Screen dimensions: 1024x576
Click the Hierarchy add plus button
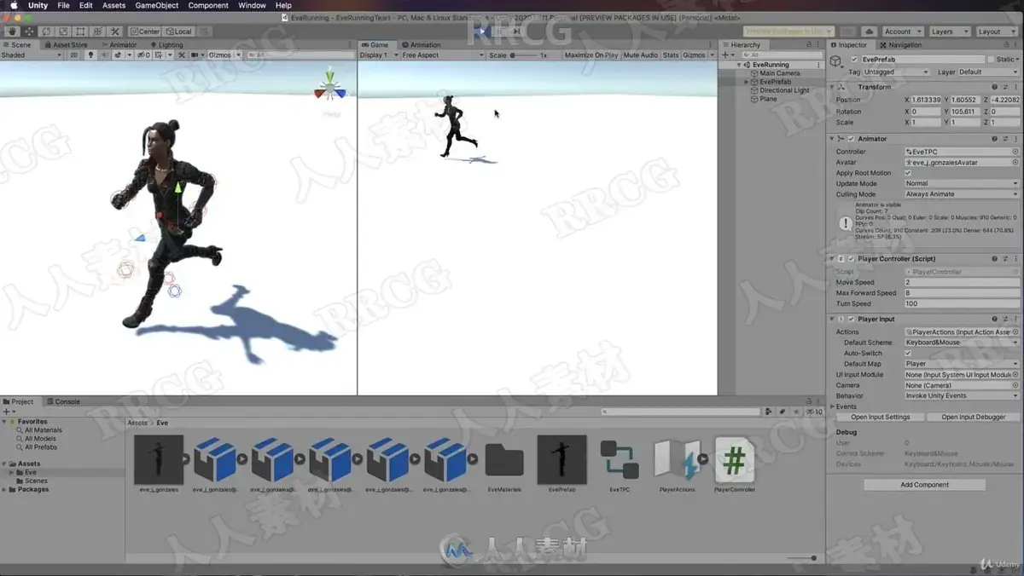click(x=724, y=55)
